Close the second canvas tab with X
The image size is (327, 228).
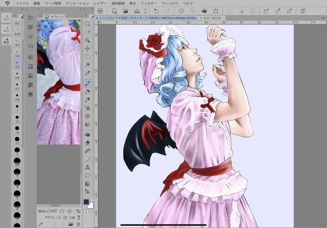(201, 18)
